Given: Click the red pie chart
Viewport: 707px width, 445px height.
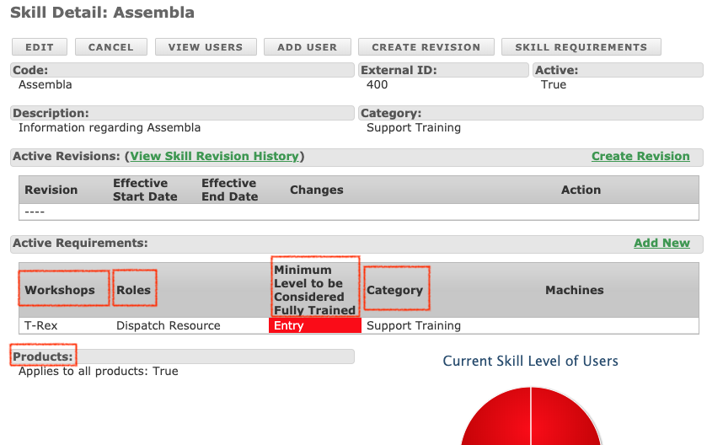Looking at the screenshot, I should pyautogui.click(x=531, y=417).
